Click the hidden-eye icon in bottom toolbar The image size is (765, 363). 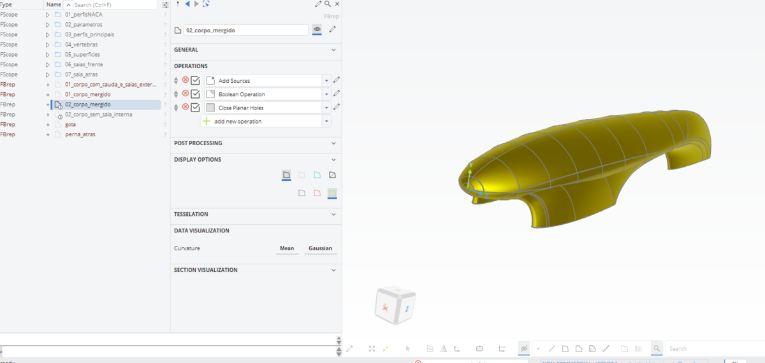point(524,348)
